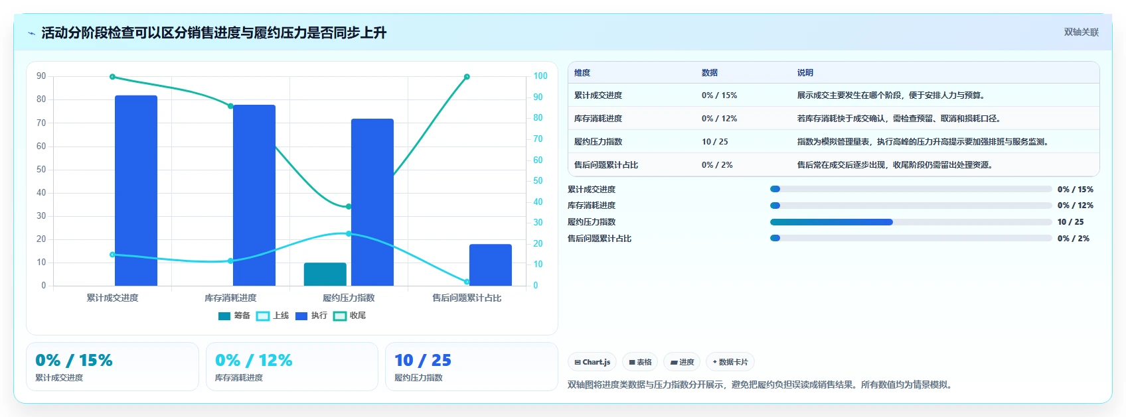
Task: Click the 进度 tag chip
Action: coord(682,362)
